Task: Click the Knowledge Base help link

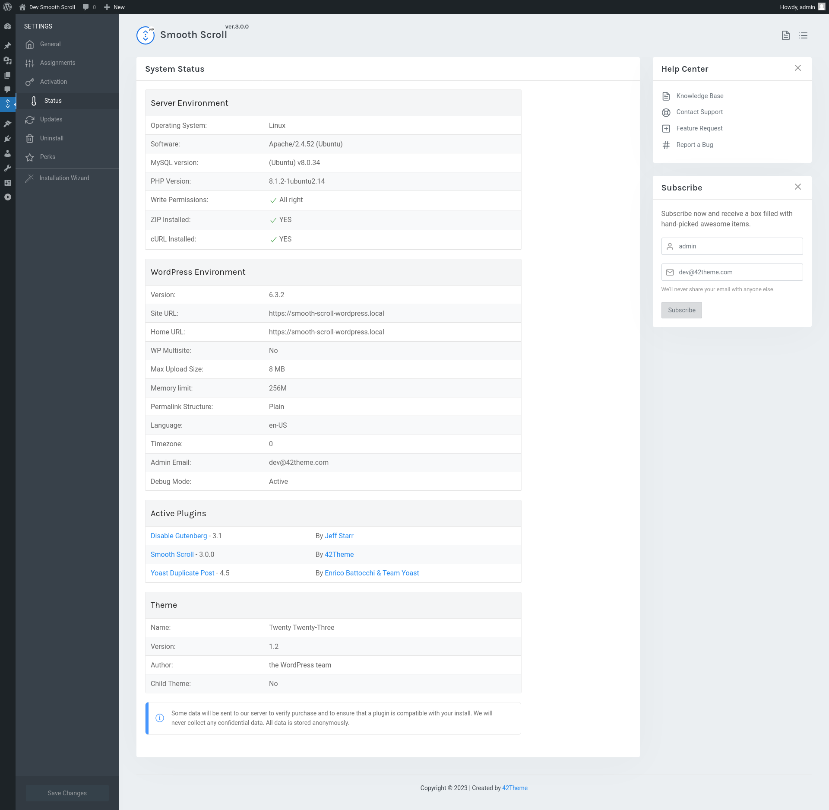Action: pyautogui.click(x=699, y=96)
